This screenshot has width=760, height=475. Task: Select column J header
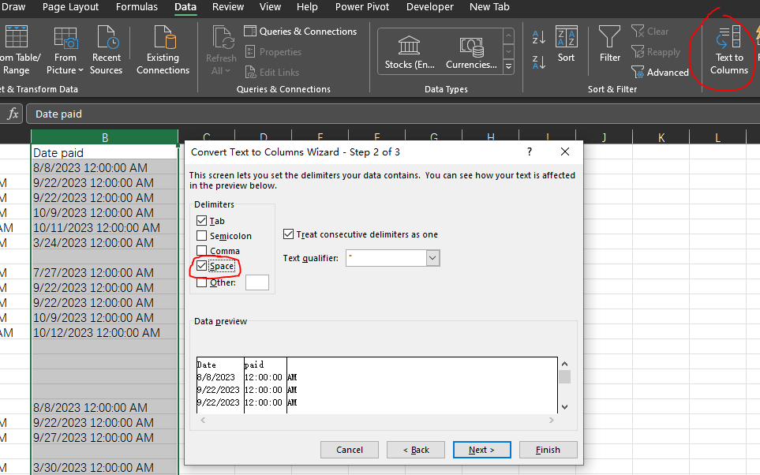[x=604, y=137]
